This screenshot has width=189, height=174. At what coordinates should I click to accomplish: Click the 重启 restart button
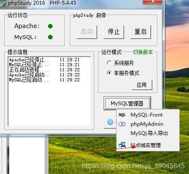tap(141, 32)
